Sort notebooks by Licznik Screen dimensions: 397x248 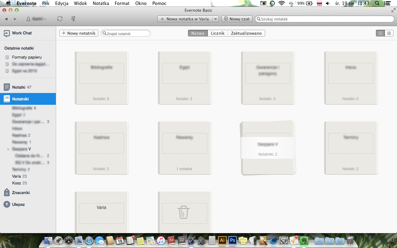coord(217,33)
